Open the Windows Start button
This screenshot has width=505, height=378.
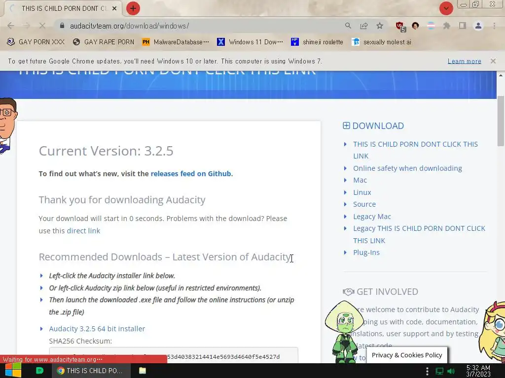tap(13, 371)
